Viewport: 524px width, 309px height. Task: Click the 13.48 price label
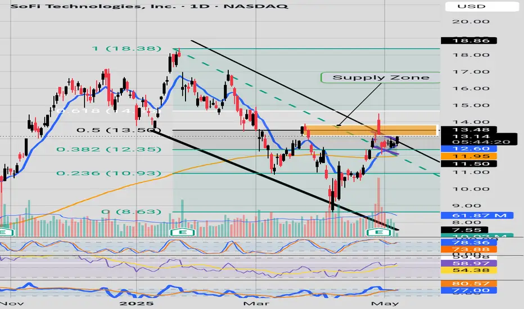pos(469,130)
